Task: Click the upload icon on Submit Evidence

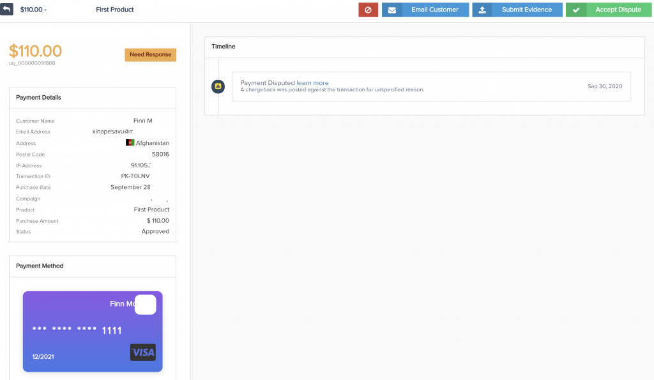Action: 482,10
